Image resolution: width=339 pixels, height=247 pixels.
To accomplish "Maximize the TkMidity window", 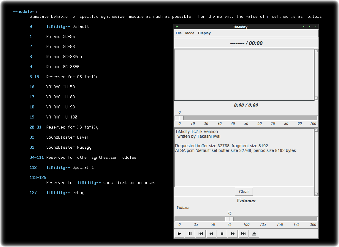I will tap(310, 27).
